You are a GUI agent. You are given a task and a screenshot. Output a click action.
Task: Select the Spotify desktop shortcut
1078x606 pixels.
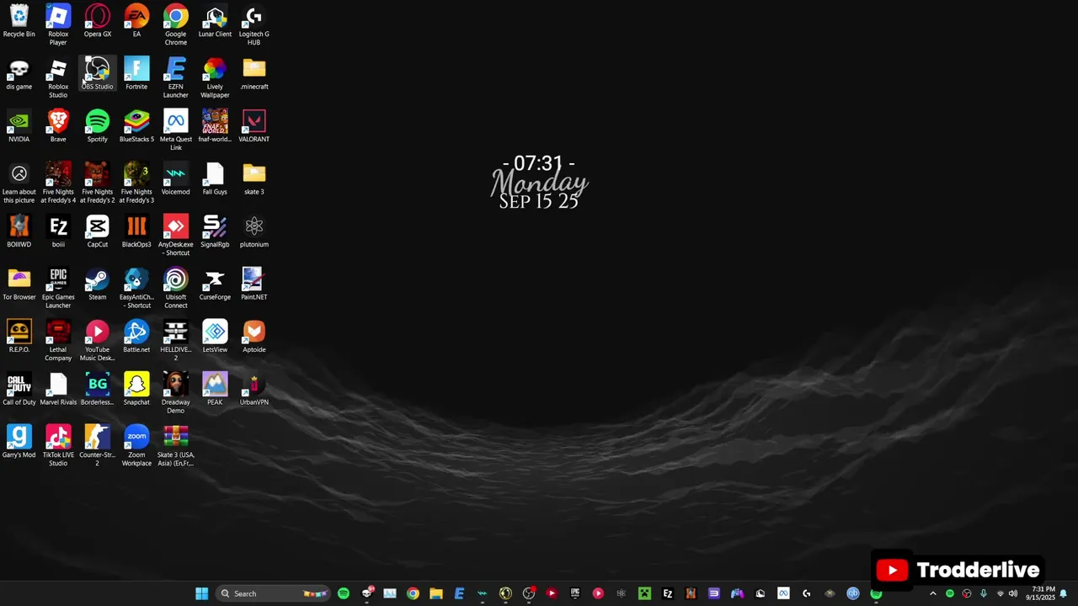pyautogui.click(x=97, y=127)
